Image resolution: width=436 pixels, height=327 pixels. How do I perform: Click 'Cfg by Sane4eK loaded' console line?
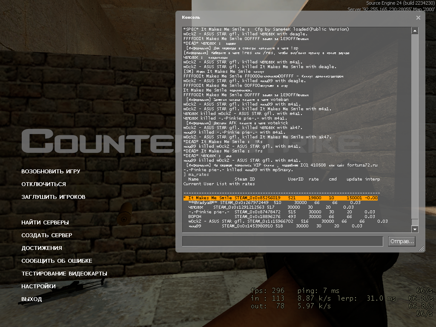(266, 29)
